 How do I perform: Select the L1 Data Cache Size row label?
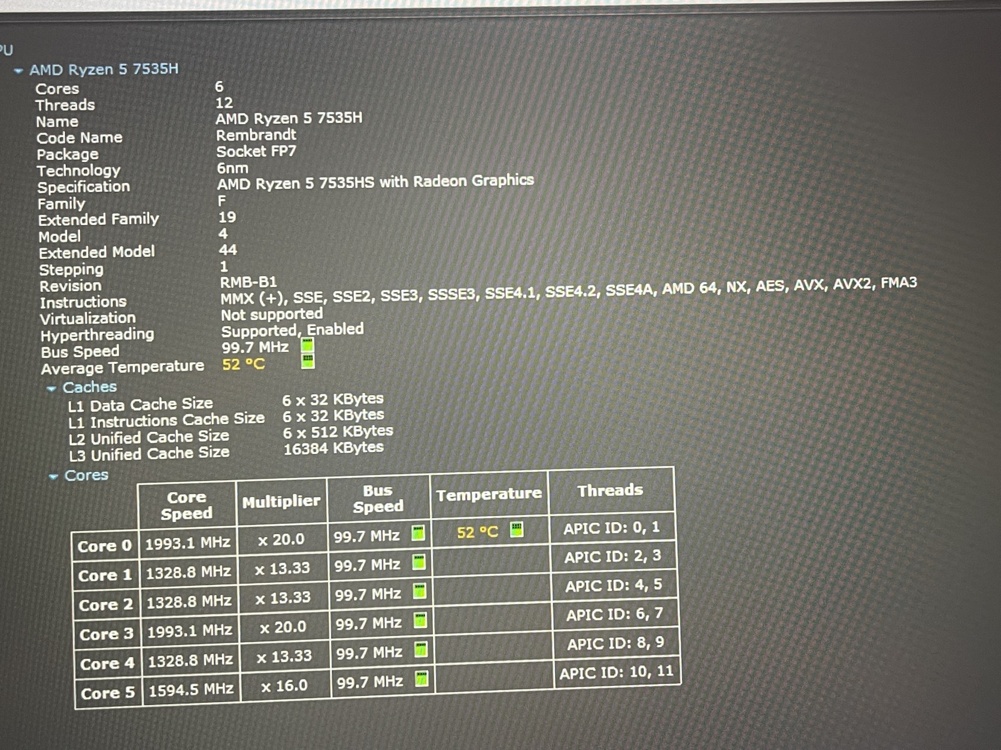tap(140, 405)
